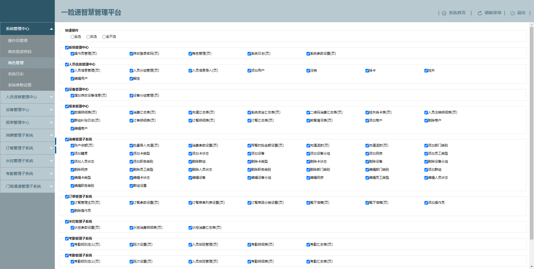The height and width of the screenshot is (269, 534).
Task: Select the 全不选 radio button
Action: pyautogui.click(x=104, y=37)
